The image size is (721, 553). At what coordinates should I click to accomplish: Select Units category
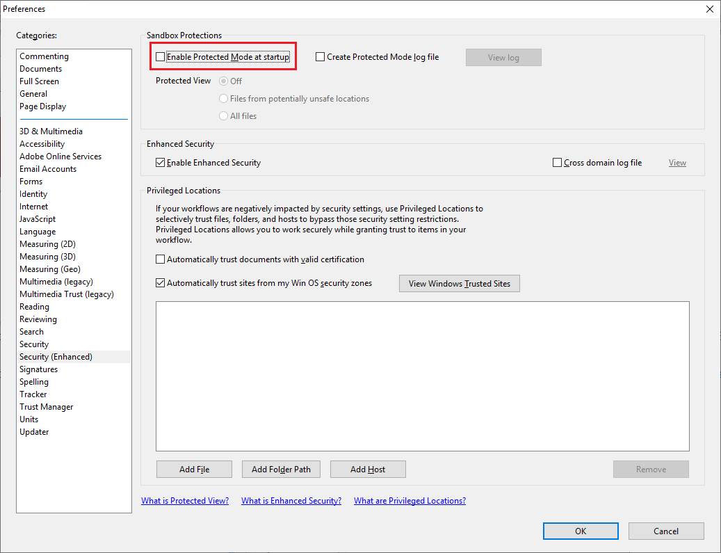tap(74, 419)
